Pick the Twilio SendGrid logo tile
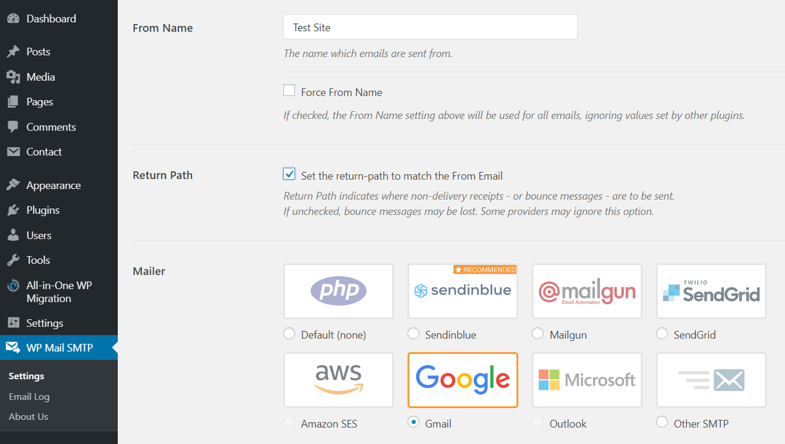Screen dimensions: 785x444 click(711, 291)
